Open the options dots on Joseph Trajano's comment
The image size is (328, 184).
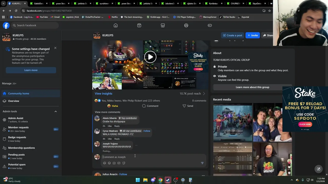(136, 145)
